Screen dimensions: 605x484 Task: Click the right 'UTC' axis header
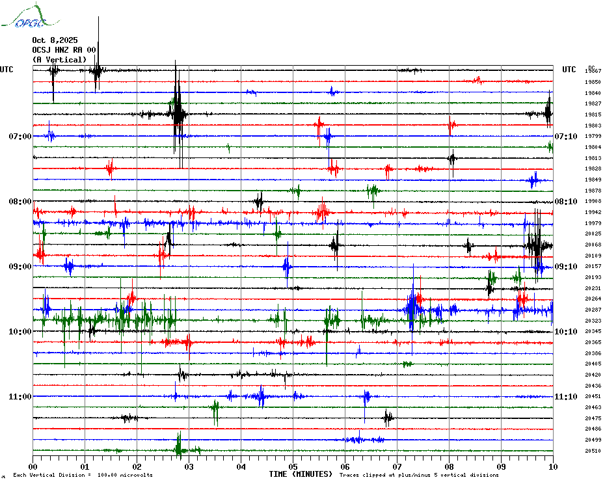pyautogui.click(x=569, y=70)
